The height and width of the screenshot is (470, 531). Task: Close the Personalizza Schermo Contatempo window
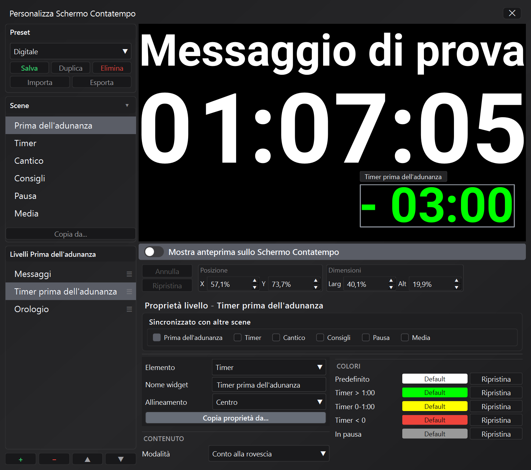tap(512, 13)
